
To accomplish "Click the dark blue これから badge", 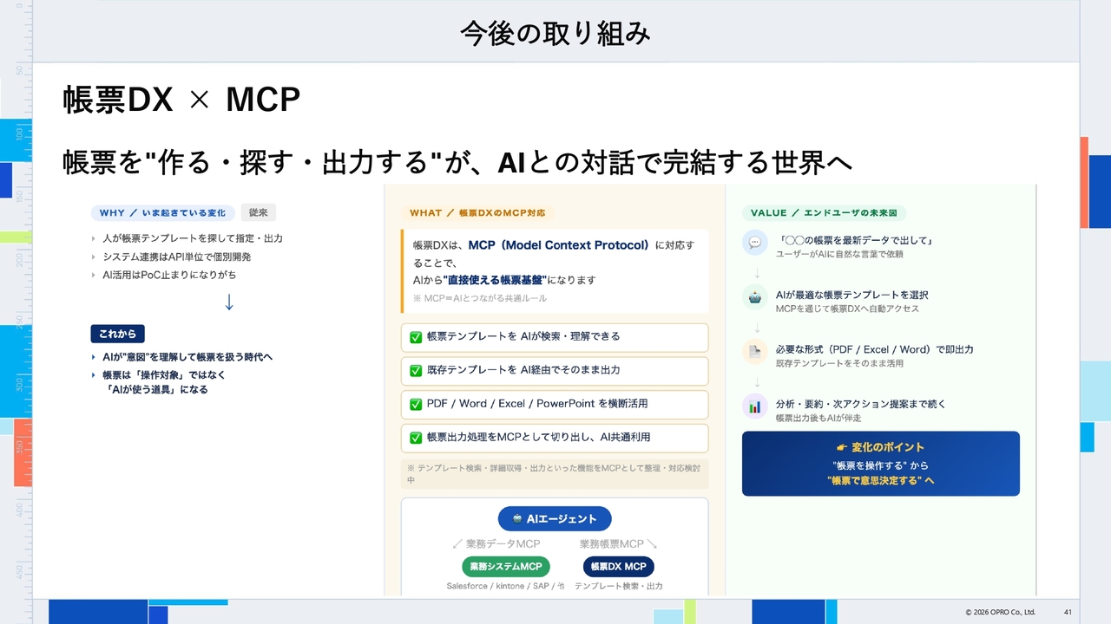I will tap(117, 334).
